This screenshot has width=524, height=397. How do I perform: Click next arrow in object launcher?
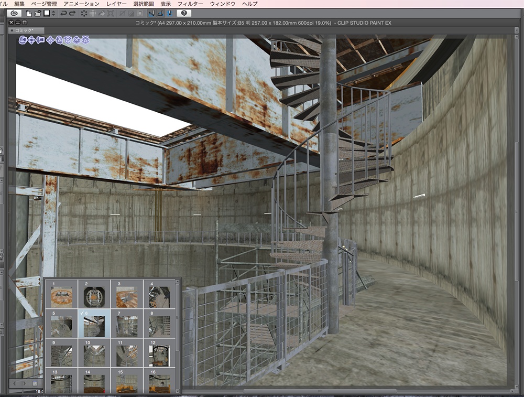point(25,383)
